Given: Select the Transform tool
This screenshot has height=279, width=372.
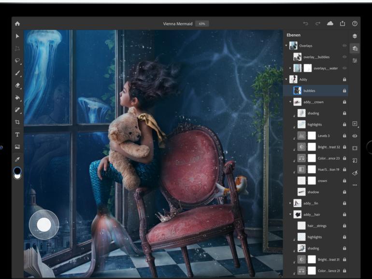Looking at the screenshot, I should click(17, 48).
